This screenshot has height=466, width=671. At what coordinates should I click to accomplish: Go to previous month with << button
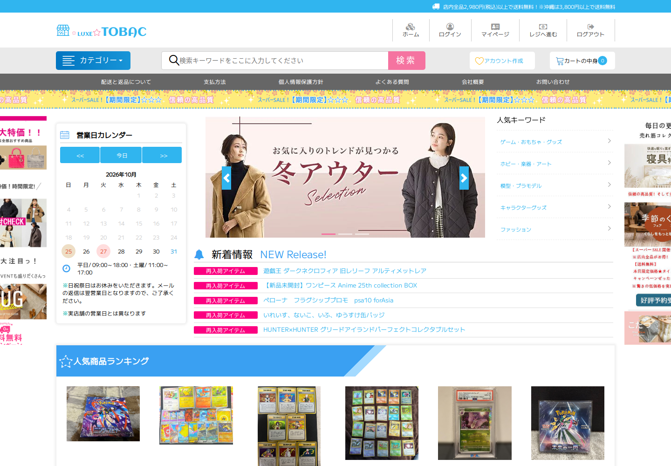[x=80, y=155]
